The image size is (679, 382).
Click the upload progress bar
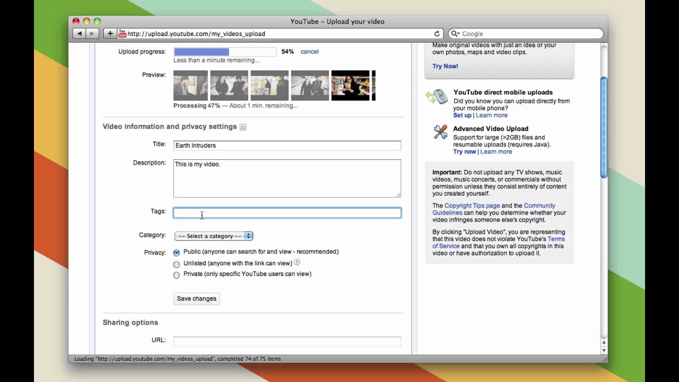click(x=225, y=51)
